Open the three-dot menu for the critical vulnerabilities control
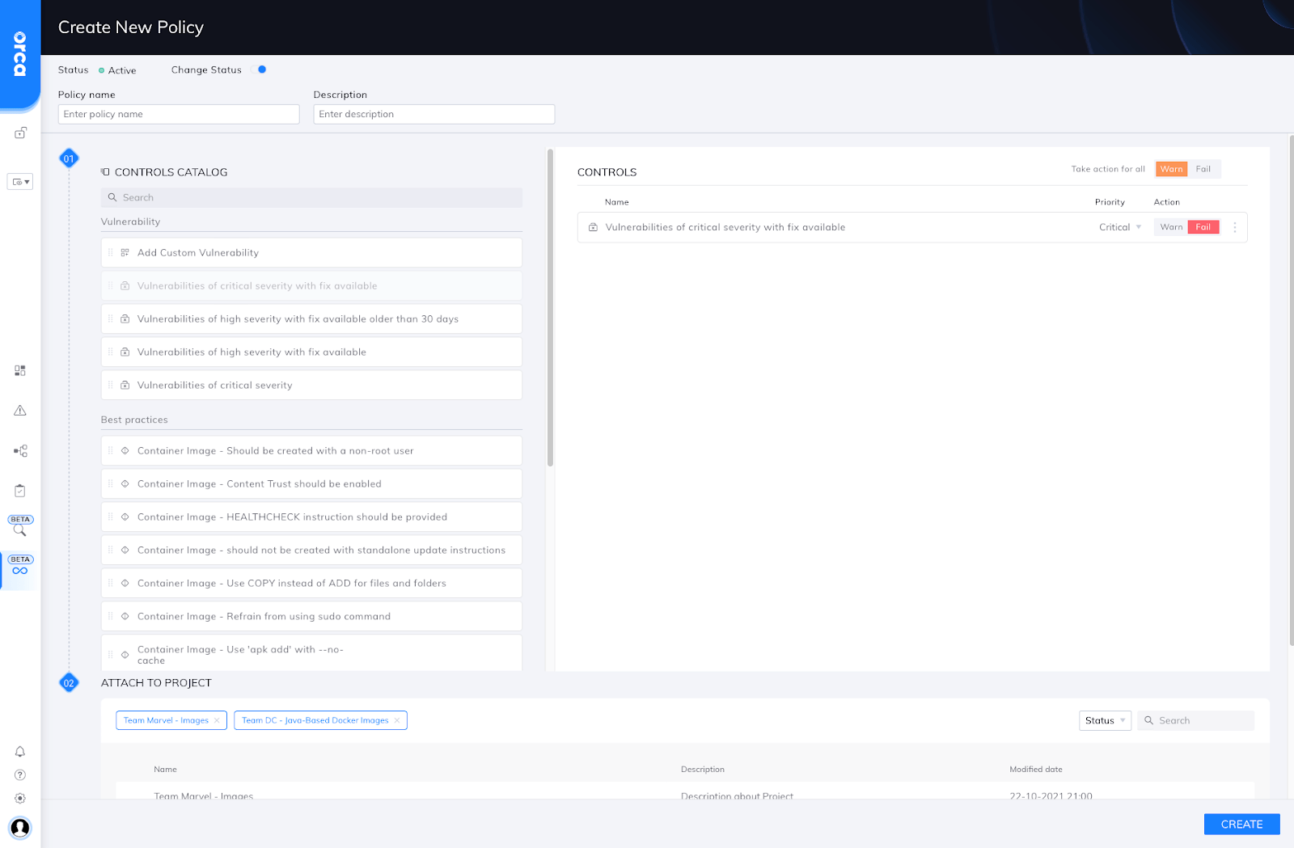 (x=1235, y=227)
